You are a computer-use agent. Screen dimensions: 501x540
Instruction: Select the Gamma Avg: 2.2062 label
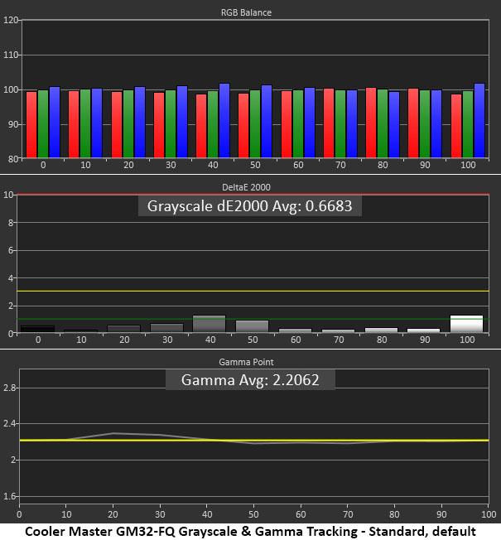pyautogui.click(x=250, y=380)
